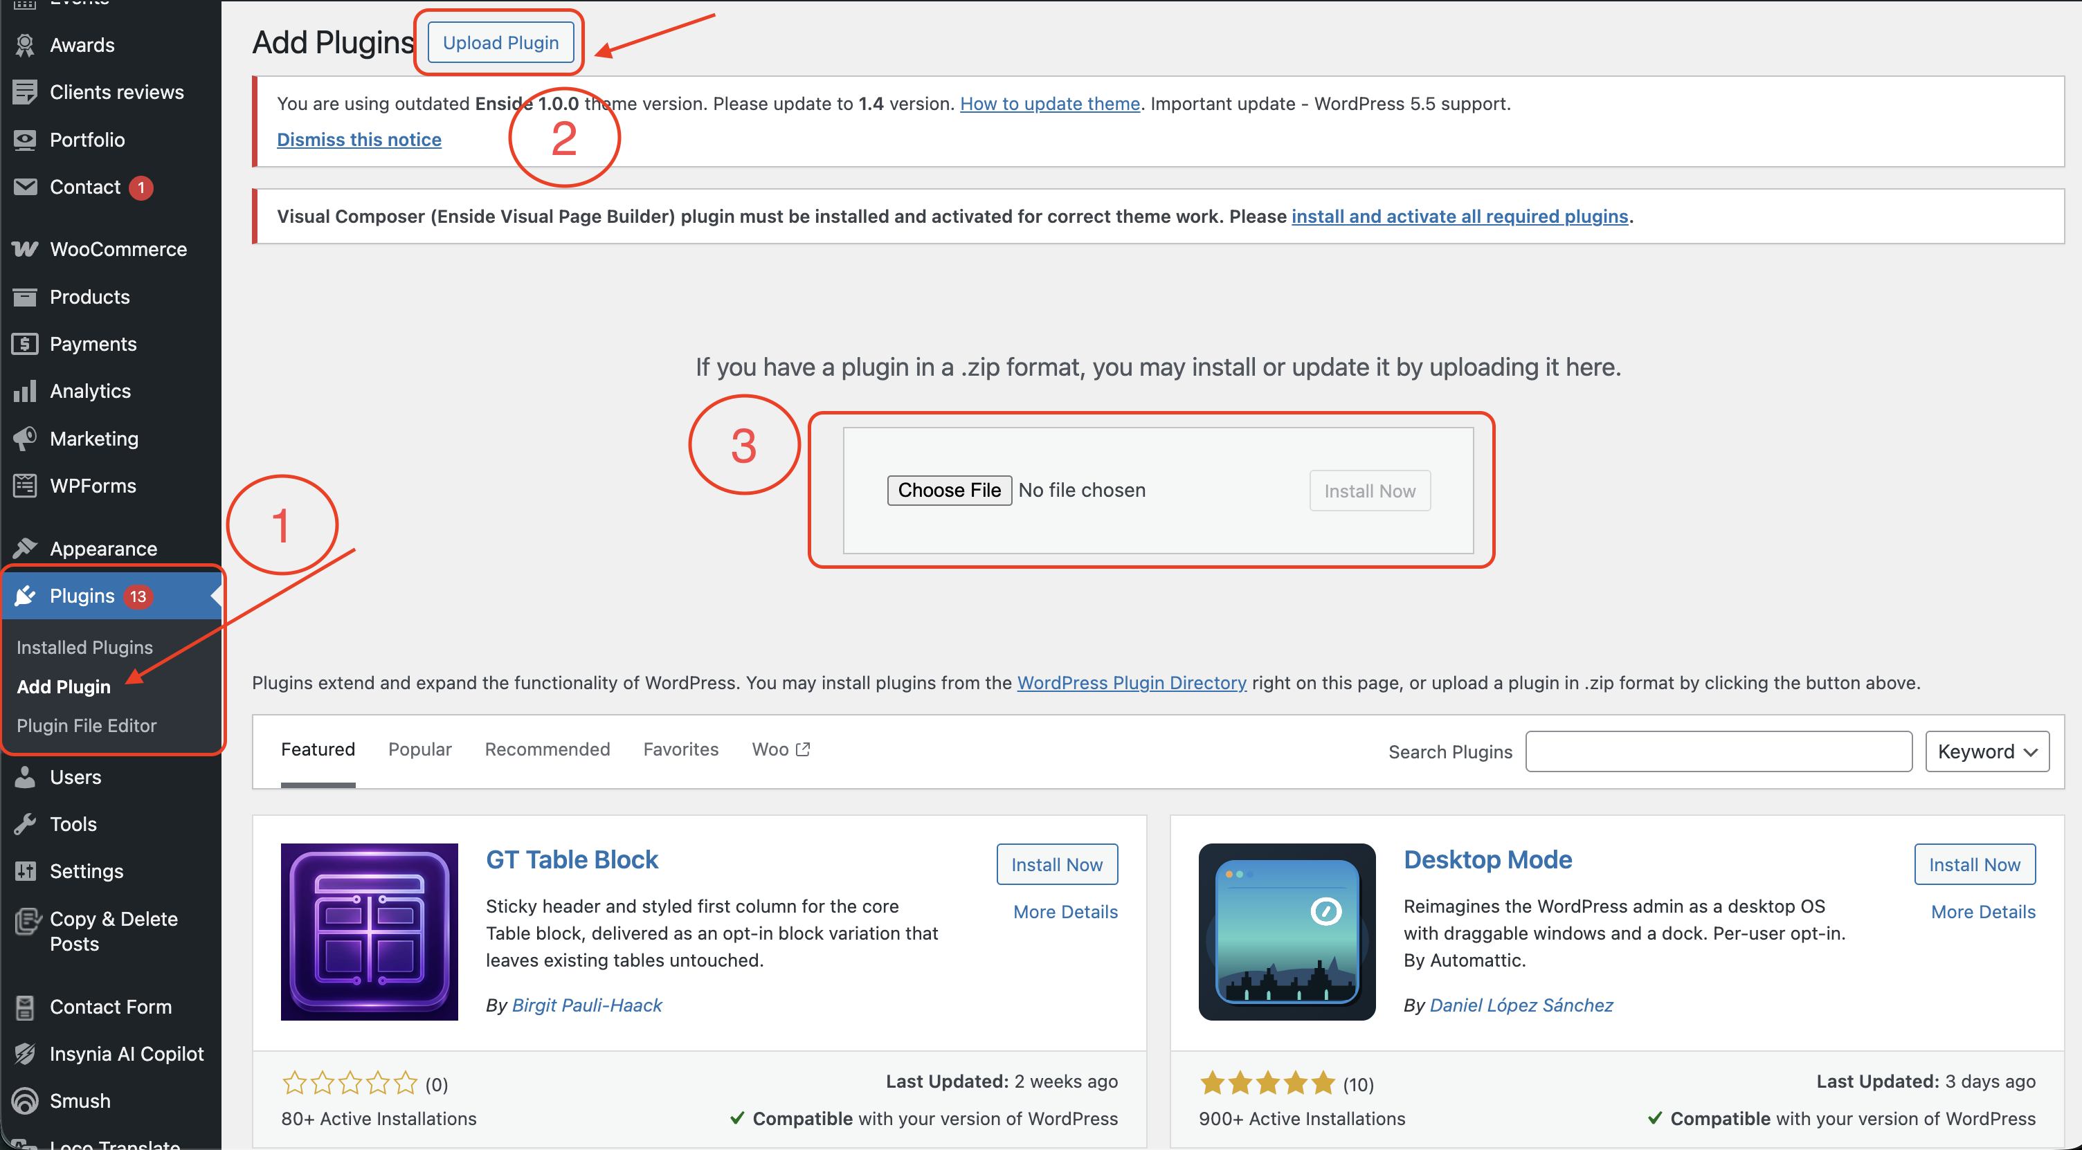Install the Desktop Mode plugin
The image size is (2082, 1150).
tap(1975, 864)
